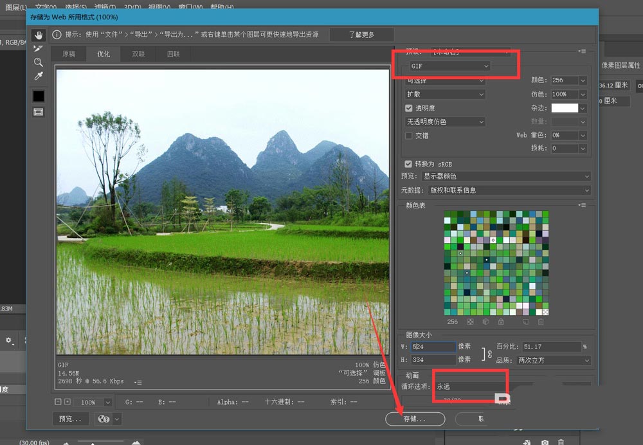Image resolution: width=643 pixels, height=445 pixels.
Task: Switch to the 双联 tab
Action: [138, 54]
